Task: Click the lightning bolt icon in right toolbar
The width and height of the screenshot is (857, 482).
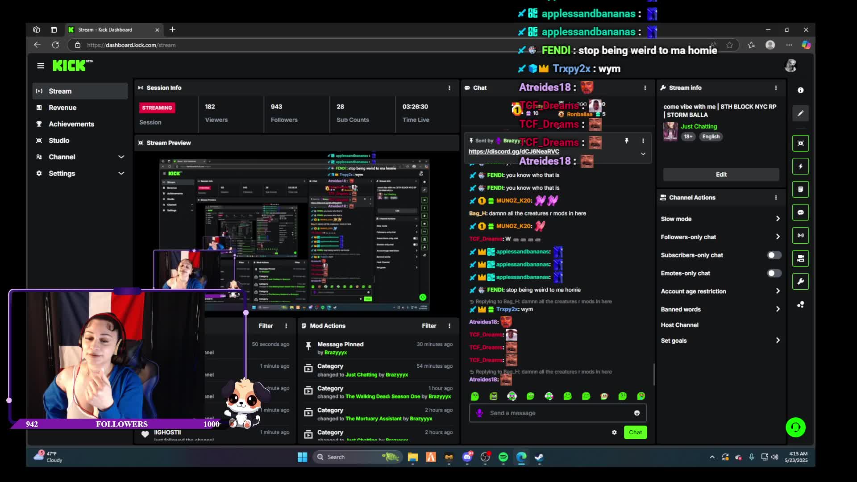Action: point(801,166)
